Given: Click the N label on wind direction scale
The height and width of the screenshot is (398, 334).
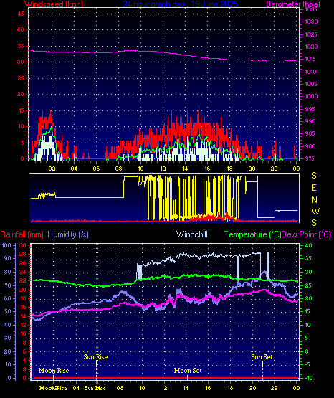Looking at the screenshot, I should [315, 200].
